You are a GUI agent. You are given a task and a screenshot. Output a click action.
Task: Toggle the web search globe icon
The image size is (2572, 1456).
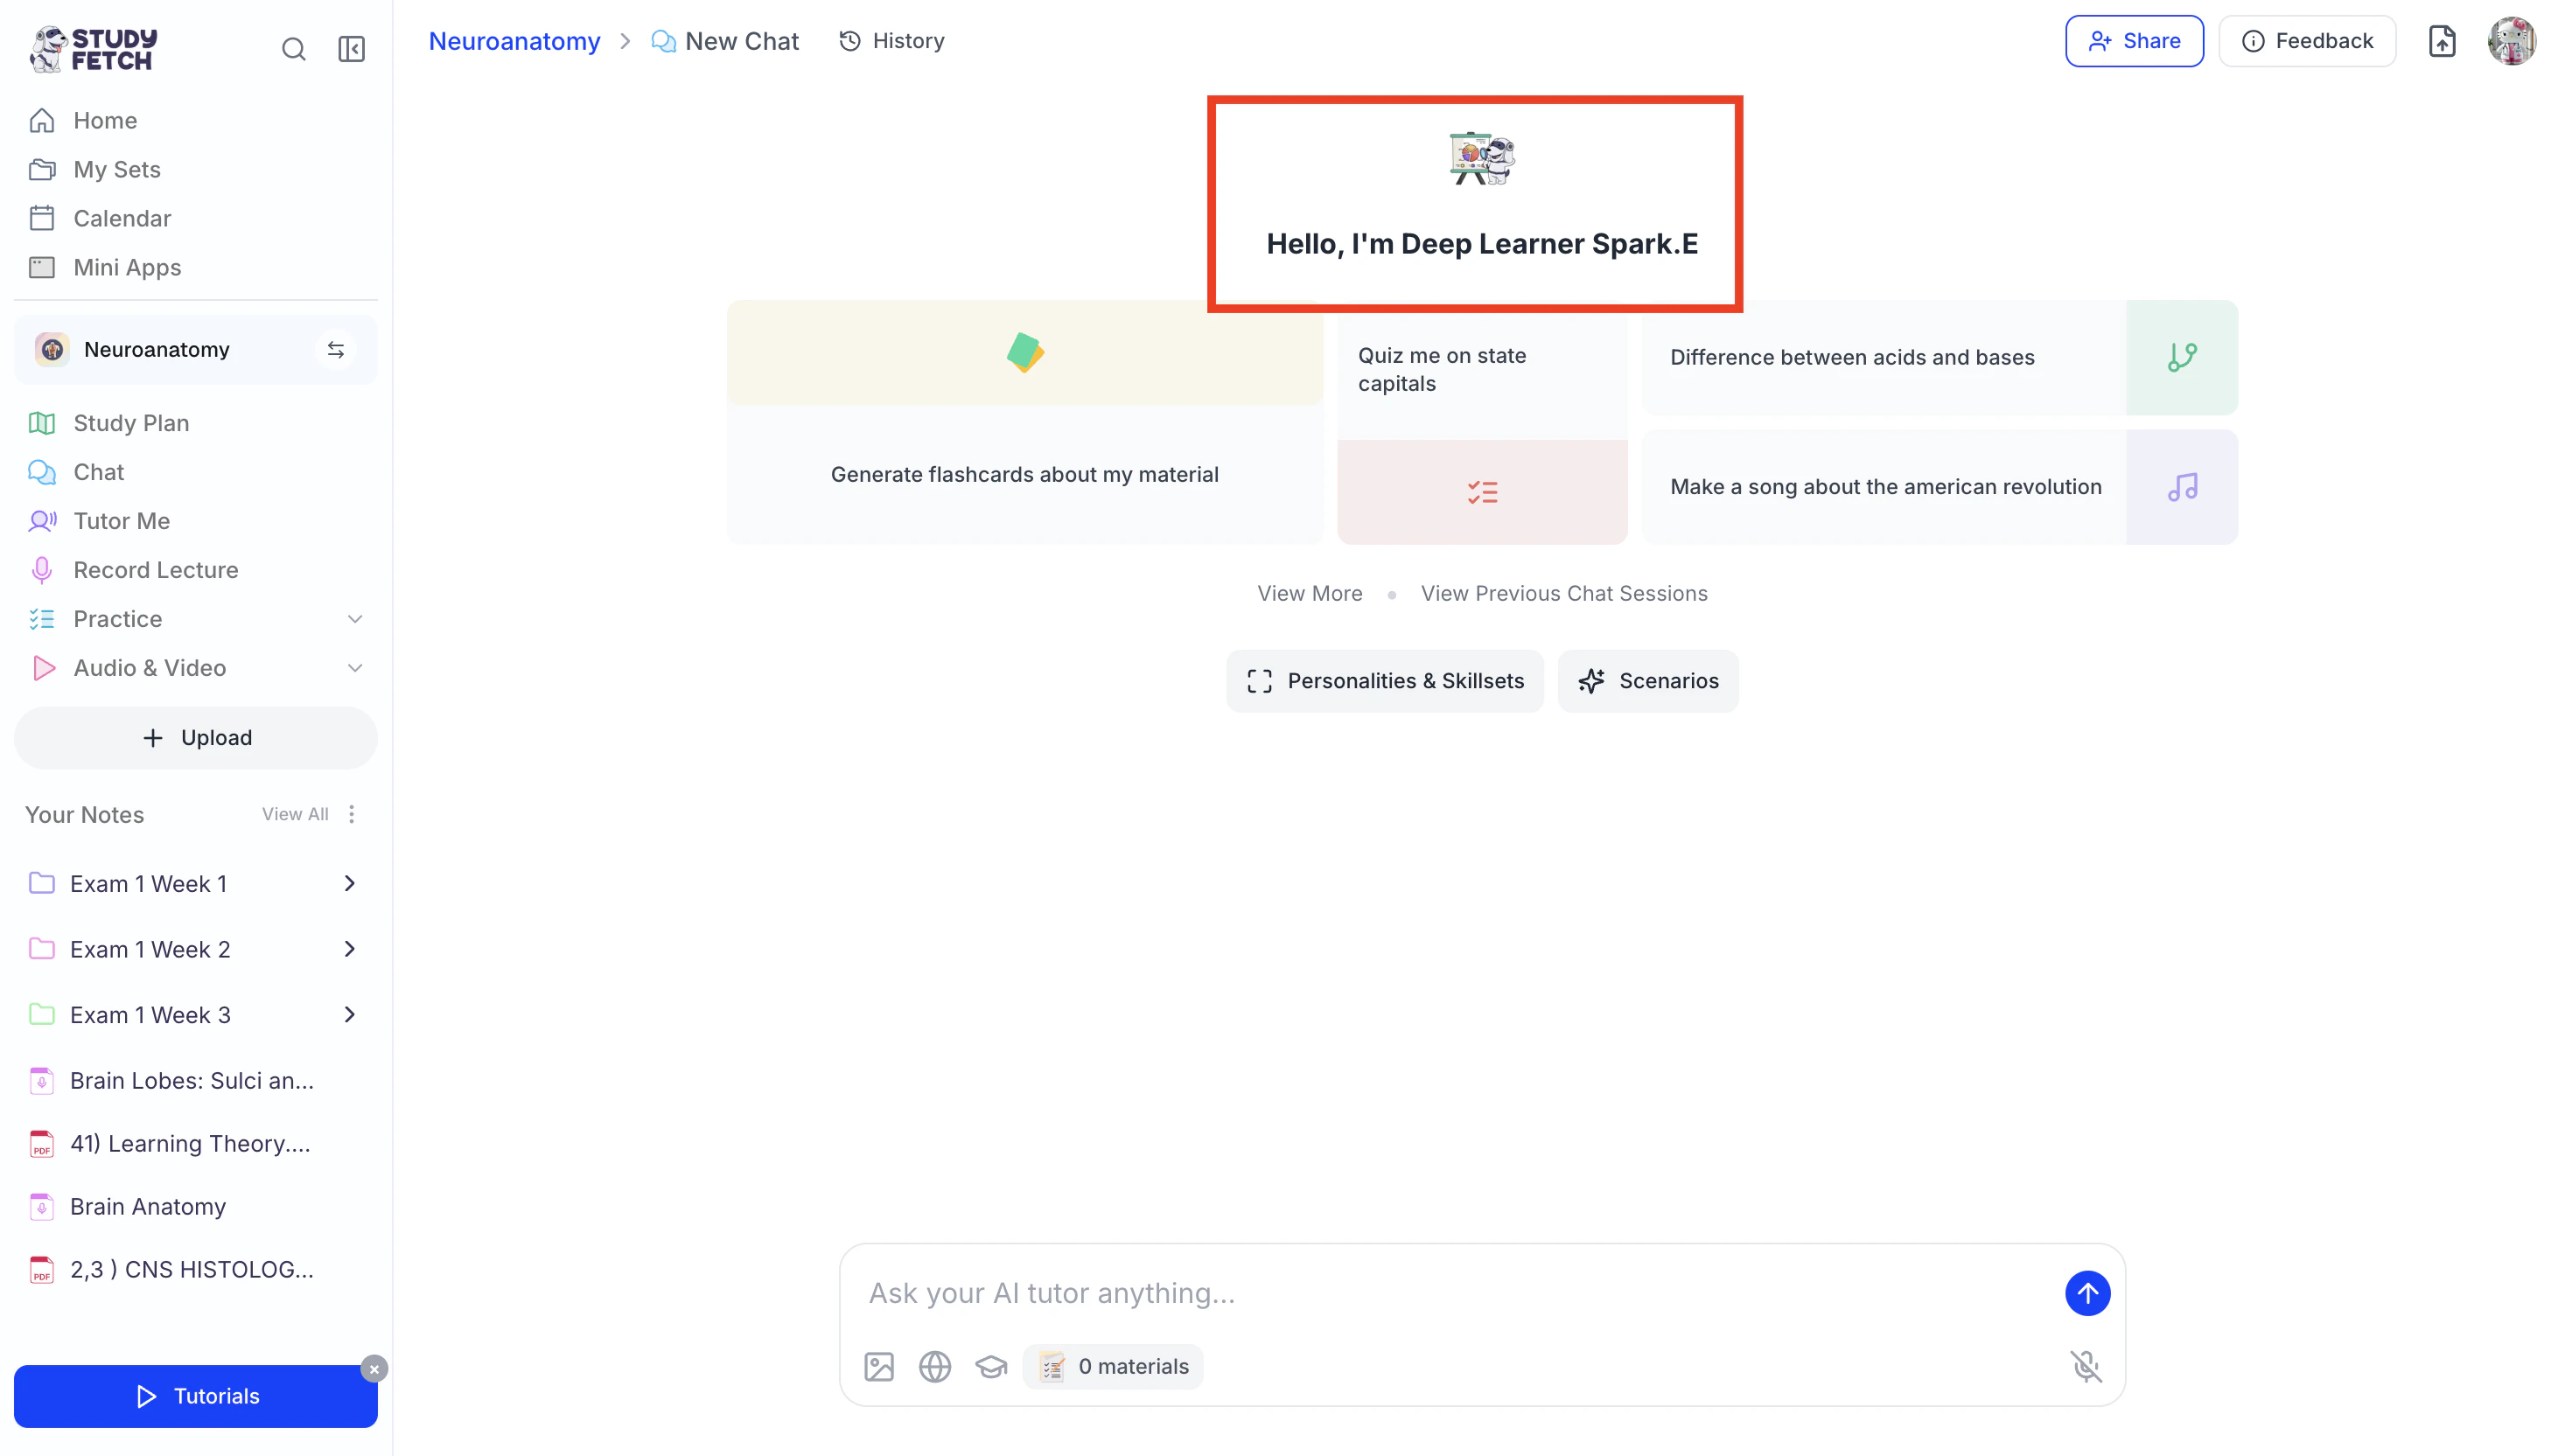(934, 1366)
